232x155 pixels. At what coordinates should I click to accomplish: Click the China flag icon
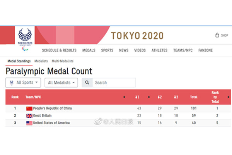tap(29, 108)
